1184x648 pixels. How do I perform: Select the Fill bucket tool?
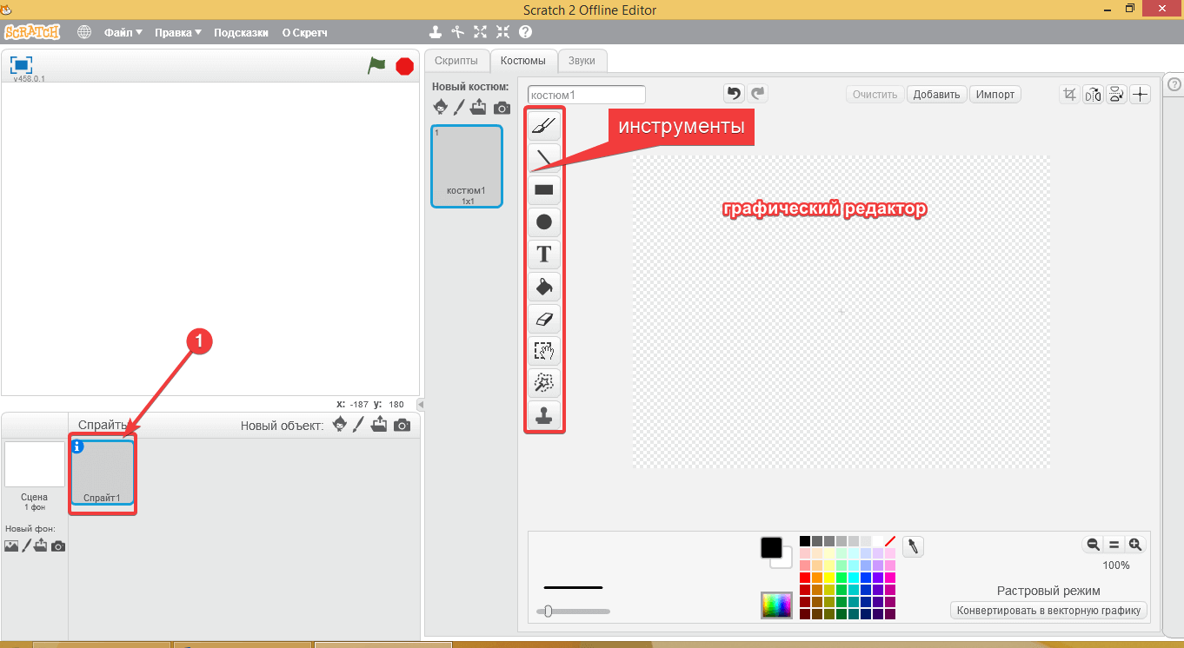544,286
